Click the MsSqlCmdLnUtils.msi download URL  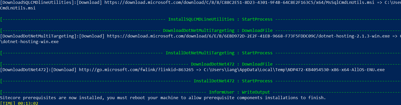239,3
